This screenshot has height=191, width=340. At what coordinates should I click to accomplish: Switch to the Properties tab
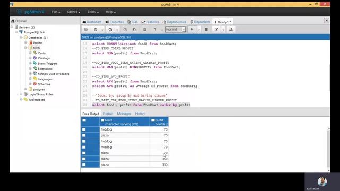[115, 22]
